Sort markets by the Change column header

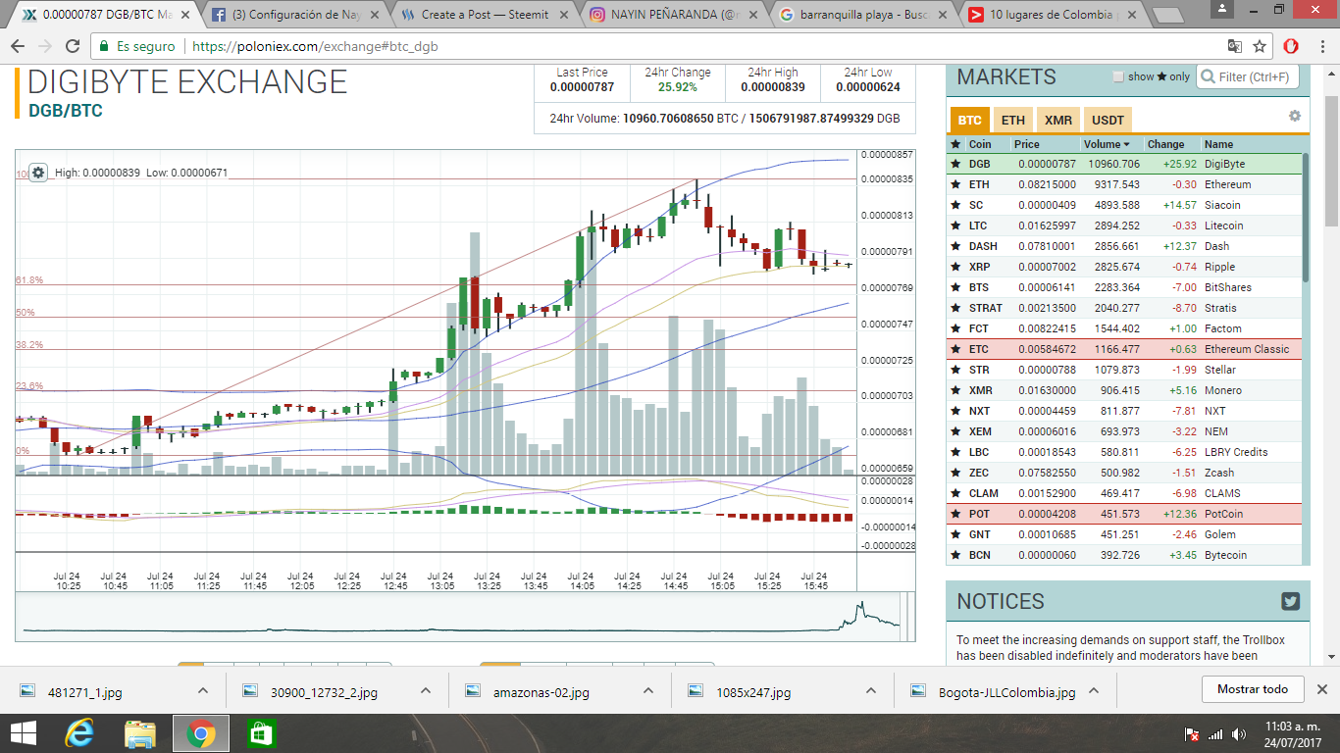point(1166,144)
